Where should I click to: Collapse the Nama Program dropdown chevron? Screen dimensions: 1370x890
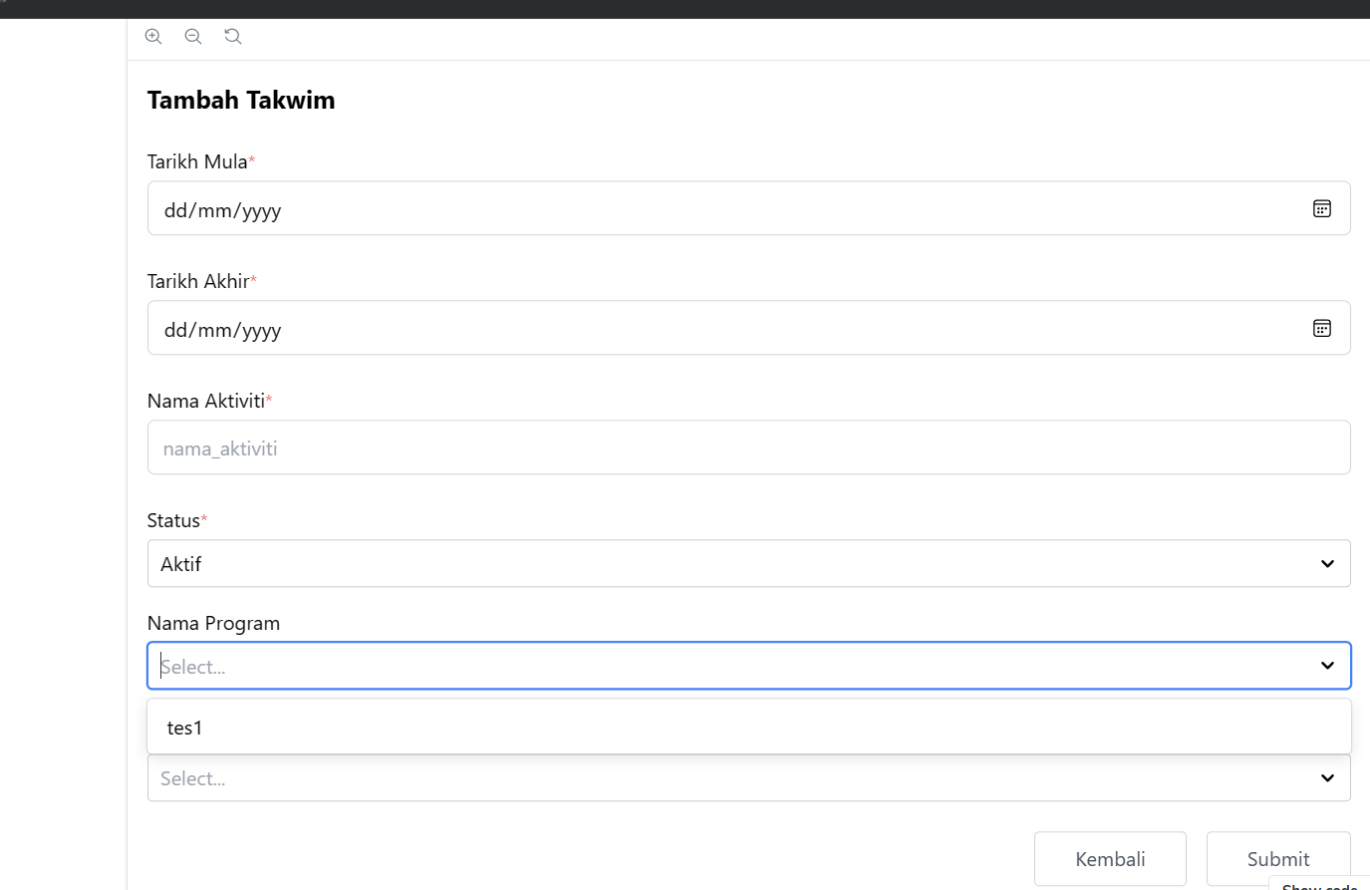tap(1327, 666)
